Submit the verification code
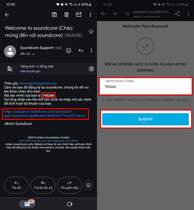Image resolution: width=194 pixels, height=210 pixels. point(145,119)
